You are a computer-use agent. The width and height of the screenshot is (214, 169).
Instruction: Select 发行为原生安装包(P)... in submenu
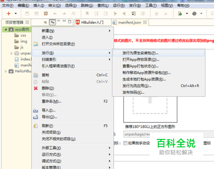point(159,53)
